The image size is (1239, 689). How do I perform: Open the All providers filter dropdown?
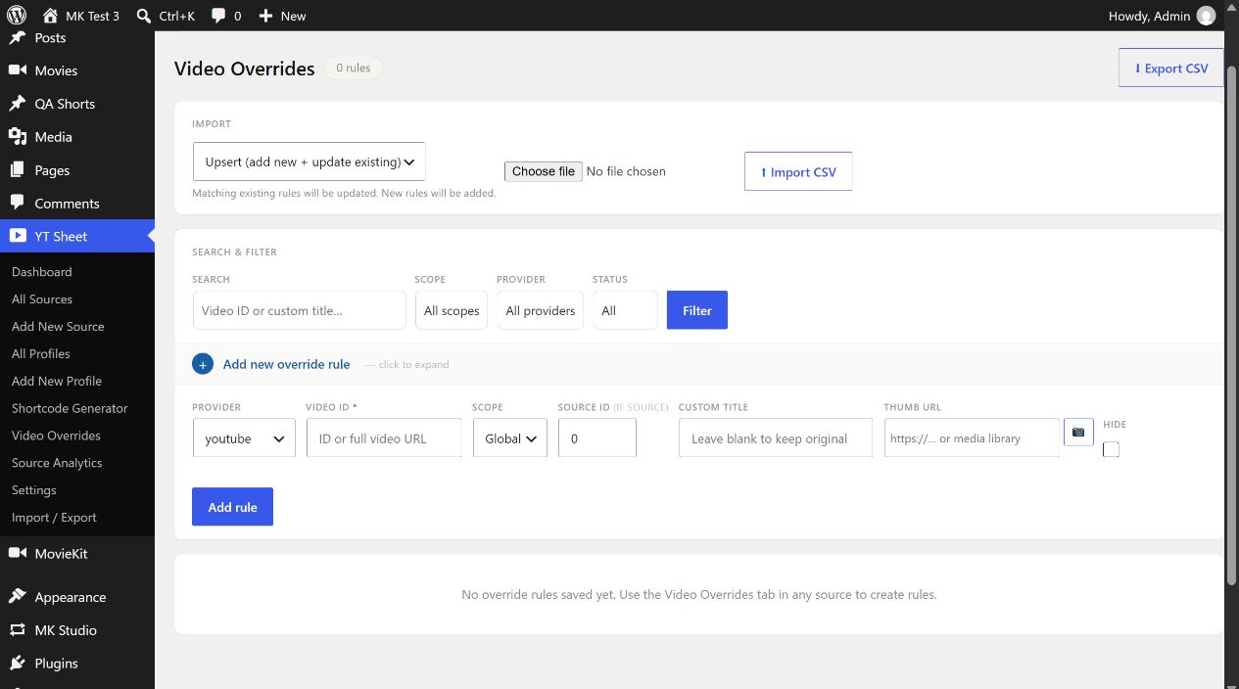[x=541, y=310]
